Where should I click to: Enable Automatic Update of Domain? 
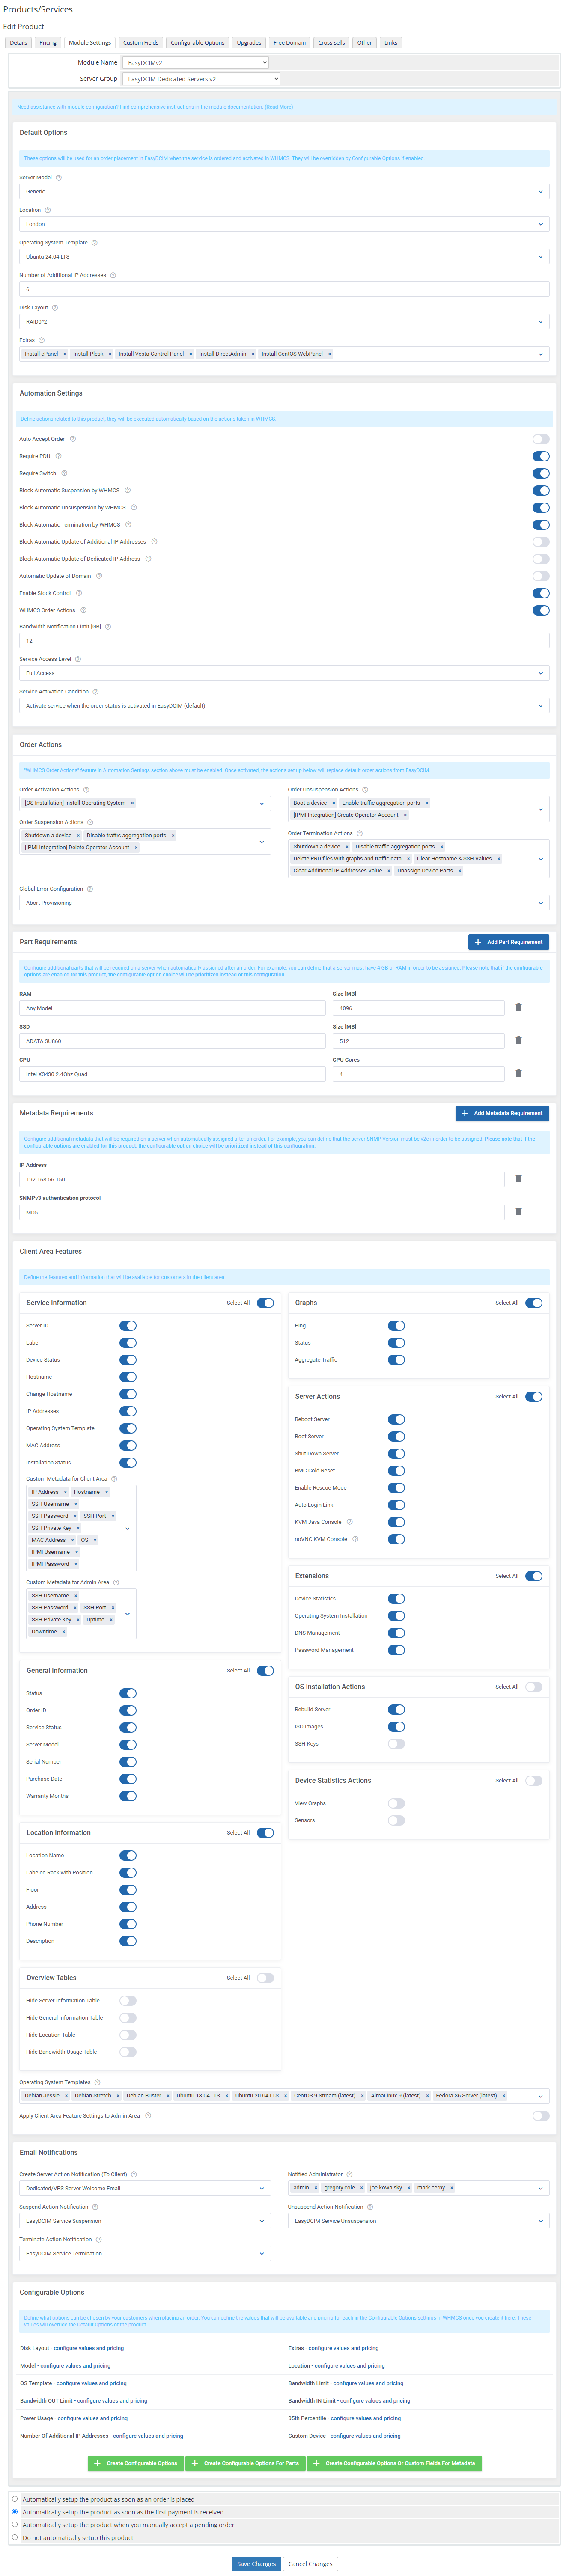(x=541, y=576)
